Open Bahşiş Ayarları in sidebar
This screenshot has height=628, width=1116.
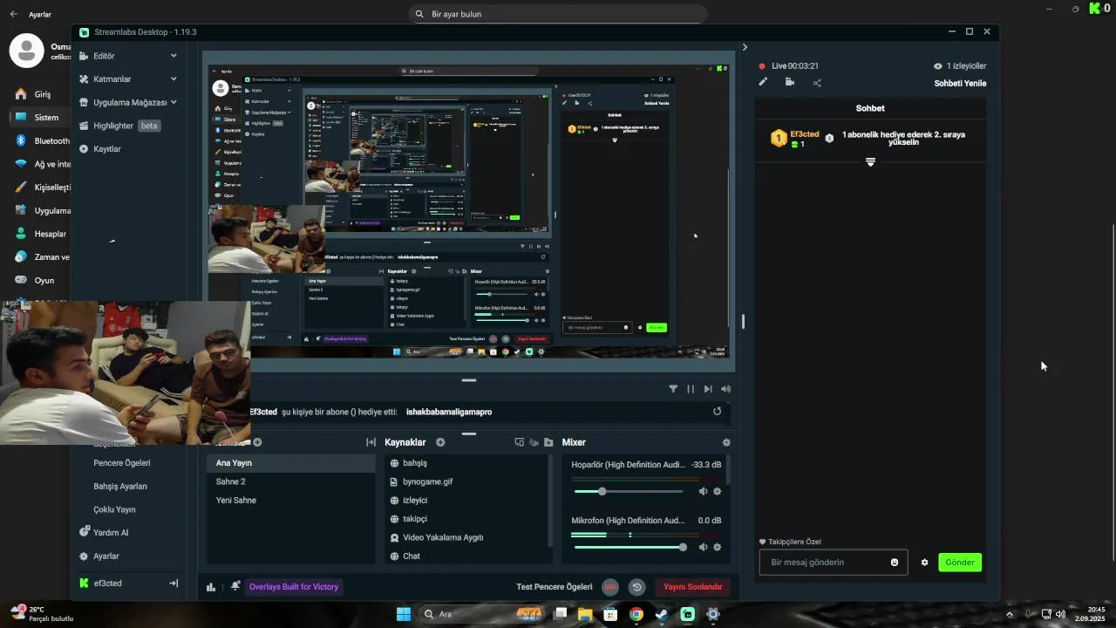[120, 487]
